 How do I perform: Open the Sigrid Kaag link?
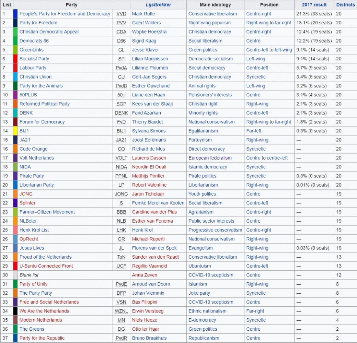pyautogui.click(x=144, y=41)
